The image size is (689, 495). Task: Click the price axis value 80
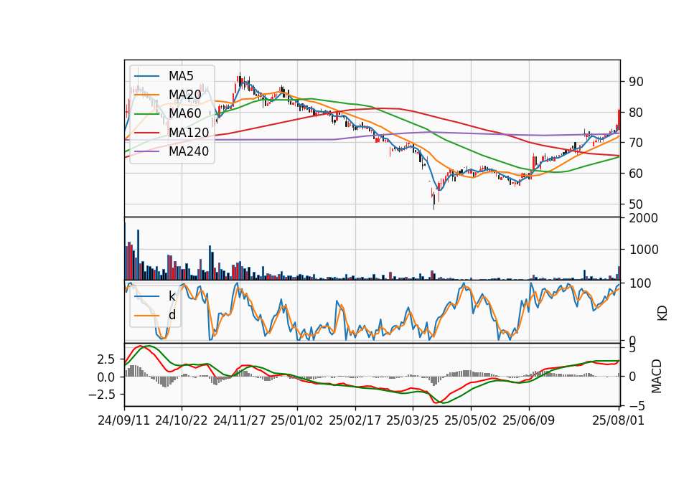[x=637, y=113]
